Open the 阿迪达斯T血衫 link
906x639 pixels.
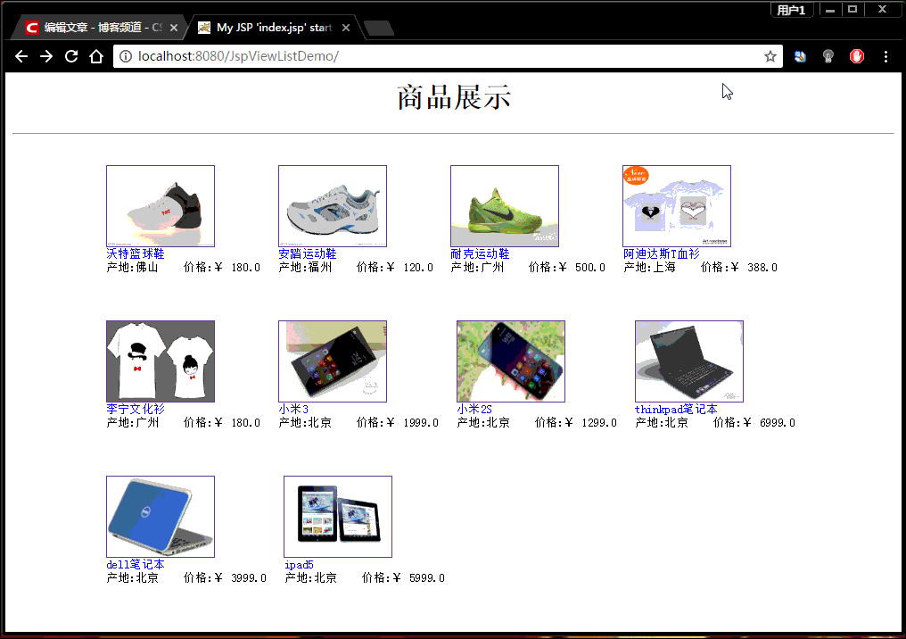click(x=661, y=253)
